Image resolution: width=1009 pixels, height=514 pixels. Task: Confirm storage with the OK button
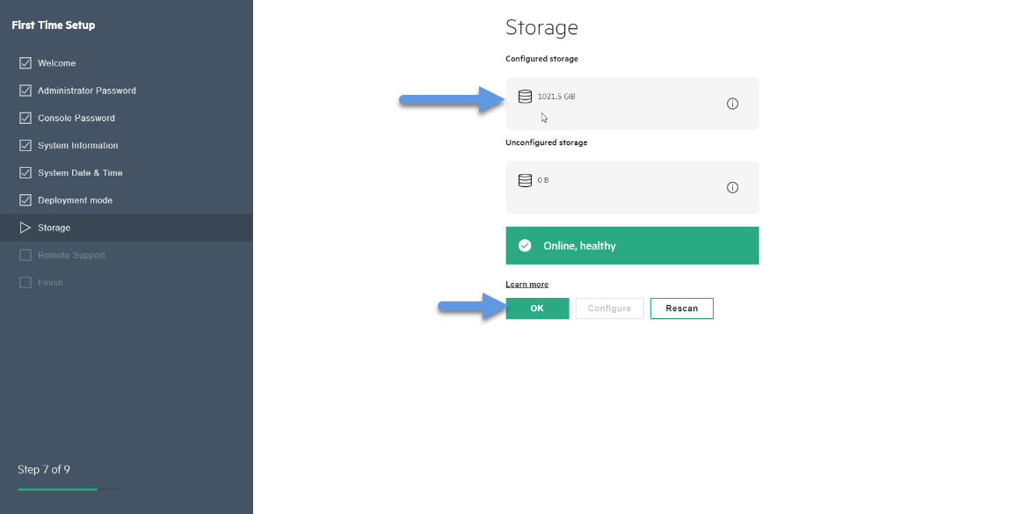coord(537,308)
